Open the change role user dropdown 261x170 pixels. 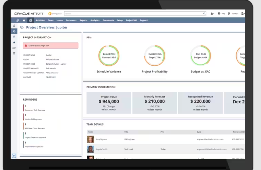click(x=212, y=14)
